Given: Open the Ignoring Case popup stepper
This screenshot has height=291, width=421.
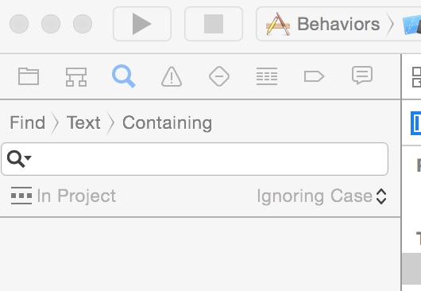Looking at the screenshot, I should pos(381,196).
